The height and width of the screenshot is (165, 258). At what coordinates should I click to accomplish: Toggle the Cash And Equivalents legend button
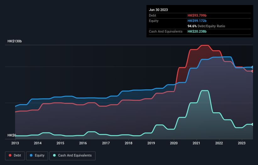[72, 156]
